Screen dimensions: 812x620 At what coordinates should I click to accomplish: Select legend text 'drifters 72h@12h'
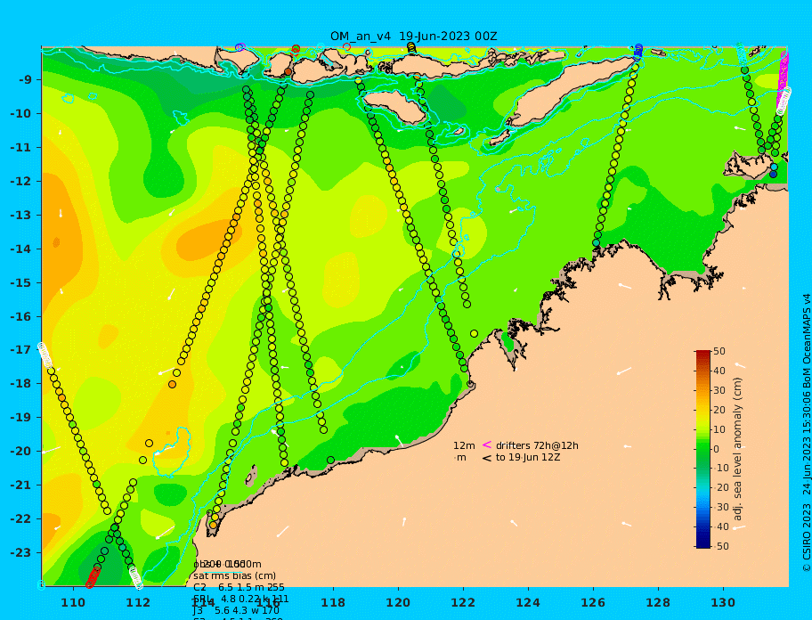point(537,445)
